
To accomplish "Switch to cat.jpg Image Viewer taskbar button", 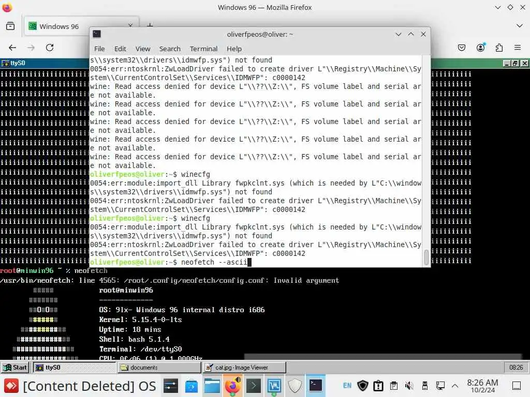I will point(244,368).
